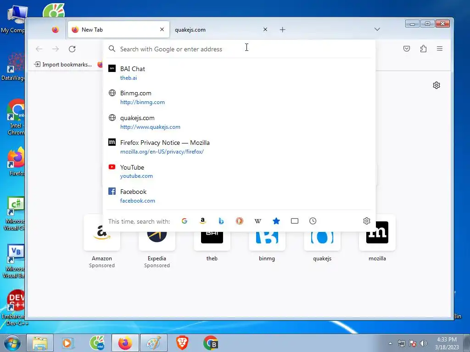Open Paint from taskbar
The height and width of the screenshot is (352, 470).
coord(153,343)
